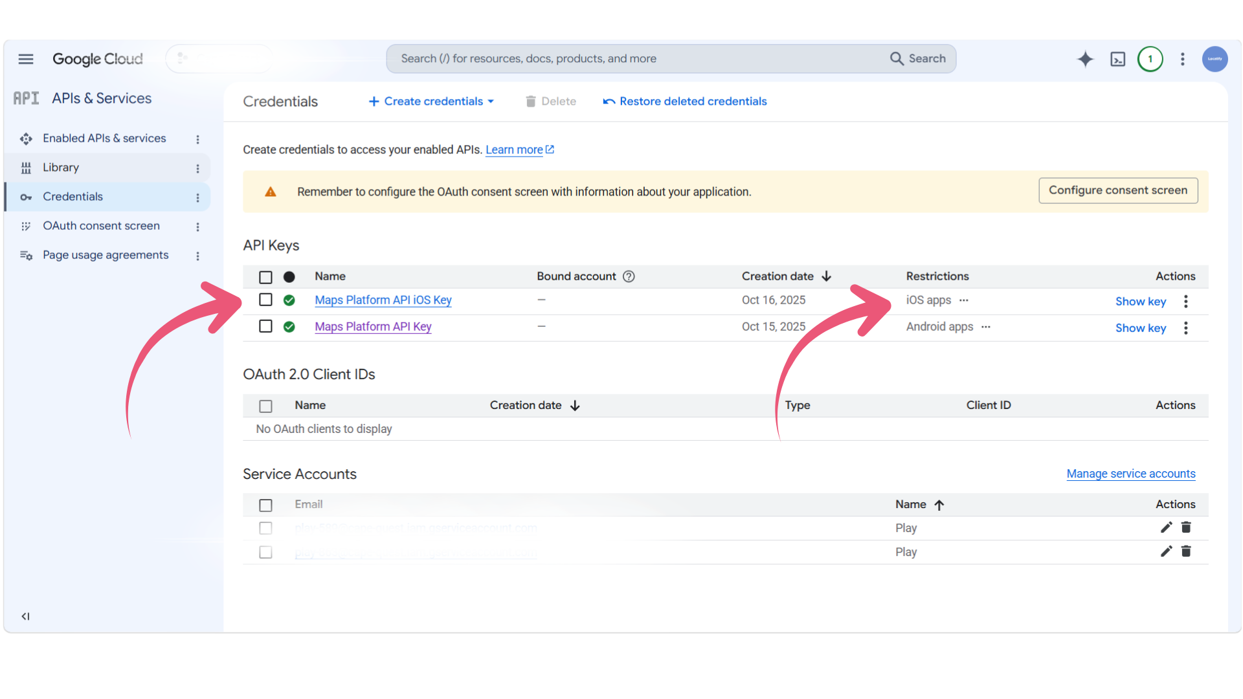
Task: Open the Learn more link
Action: coord(520,150)
